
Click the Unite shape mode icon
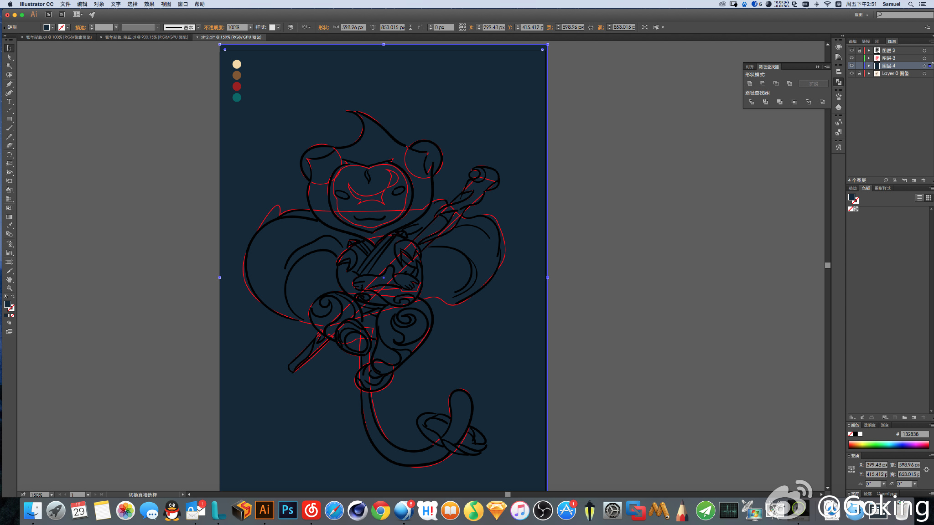tap(749, 83)
